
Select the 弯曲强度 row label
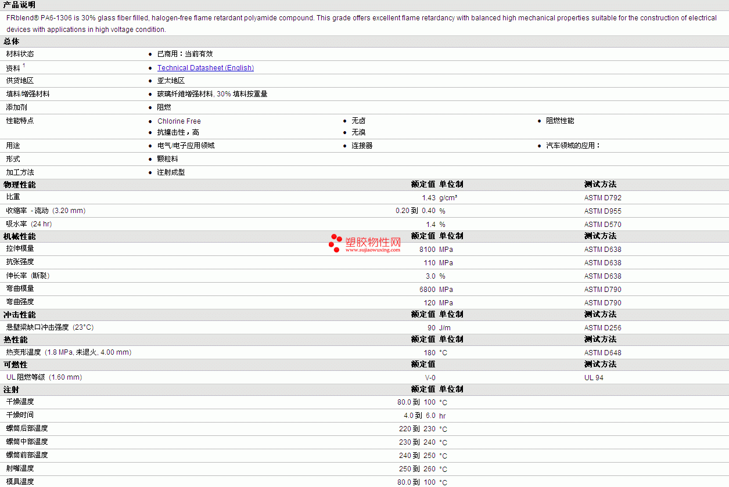pyautogui.click(x=20, y=302)
